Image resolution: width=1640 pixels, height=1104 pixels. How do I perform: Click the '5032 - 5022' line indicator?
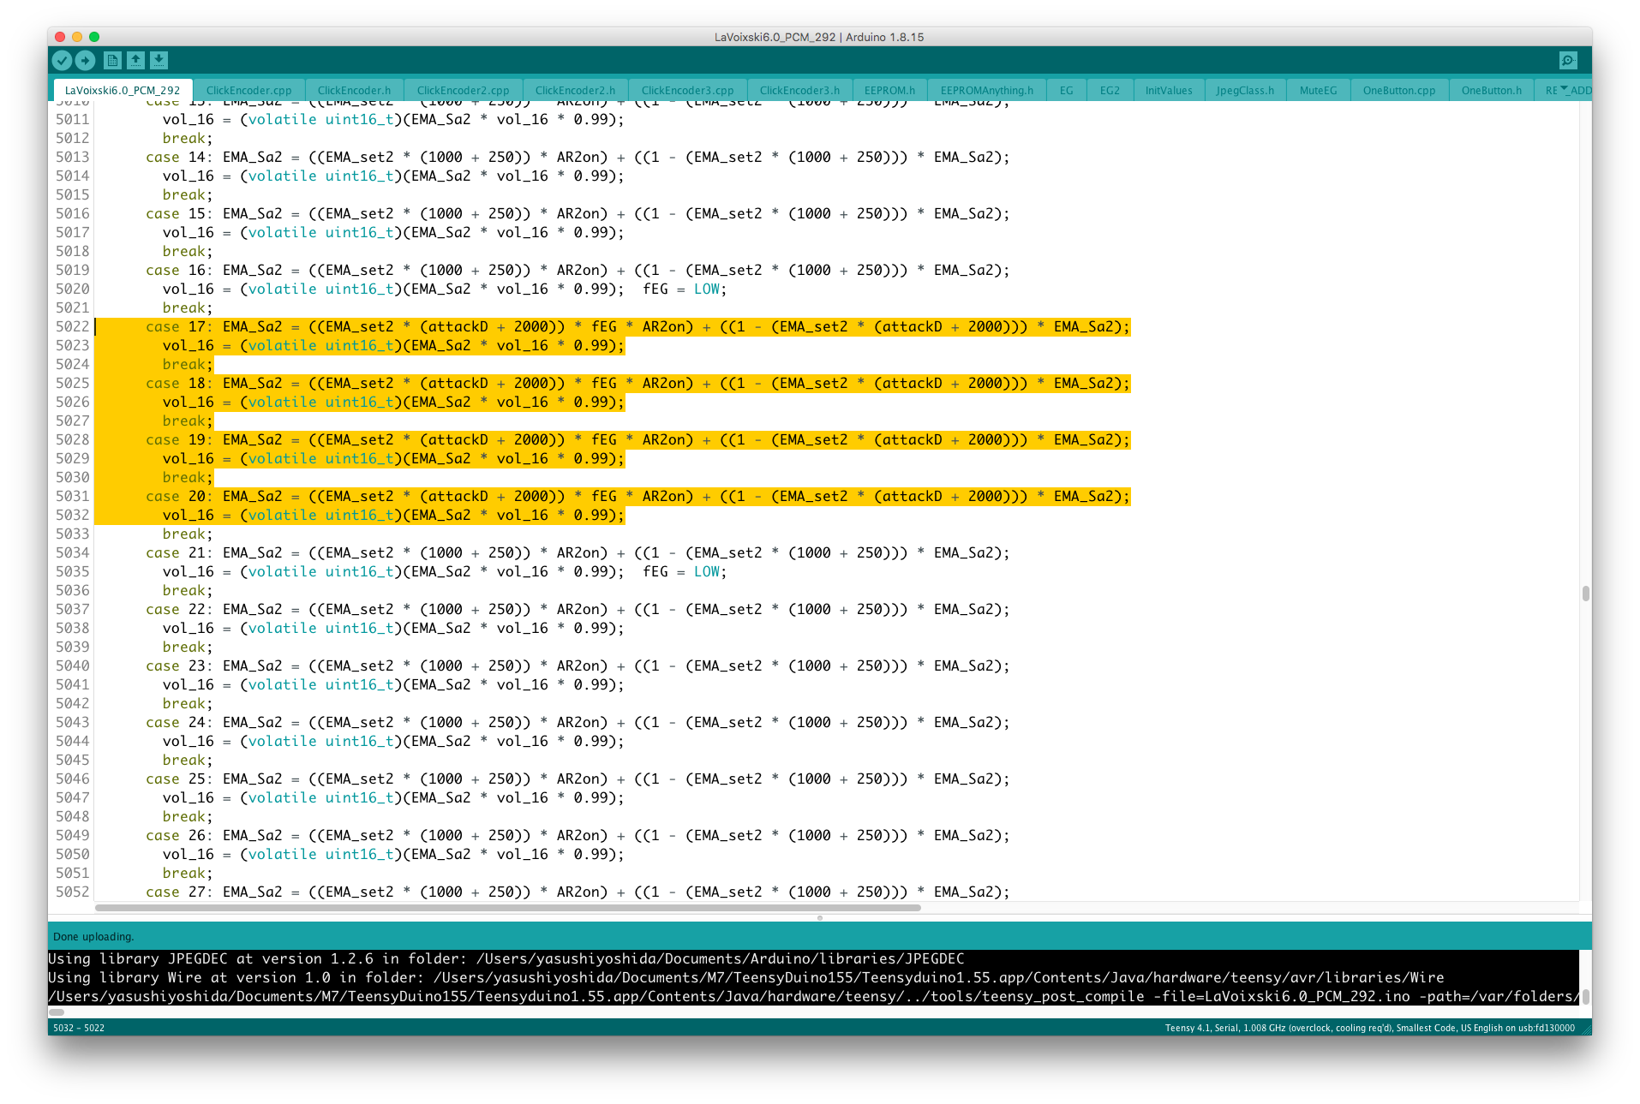[x=79, y=1027]
